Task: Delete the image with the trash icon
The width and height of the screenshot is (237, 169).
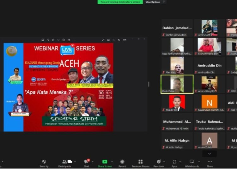Action: pyautogui.click(x=53, y=40)
